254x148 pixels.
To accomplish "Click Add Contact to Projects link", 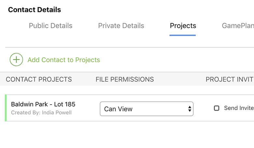I will point(63,60).
